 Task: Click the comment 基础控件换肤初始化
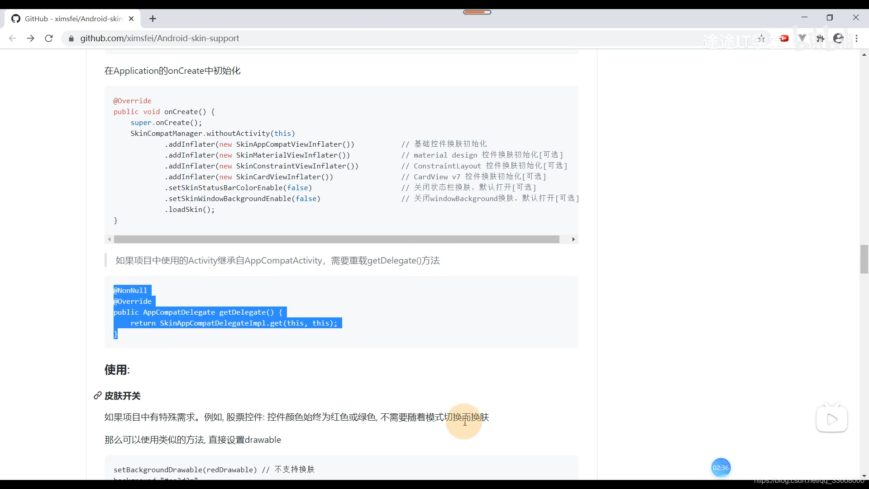444,144
